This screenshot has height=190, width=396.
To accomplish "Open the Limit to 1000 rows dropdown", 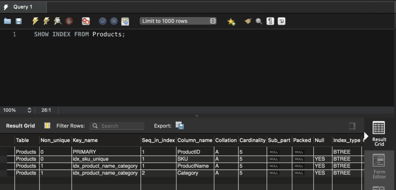I will click(178, 21).
